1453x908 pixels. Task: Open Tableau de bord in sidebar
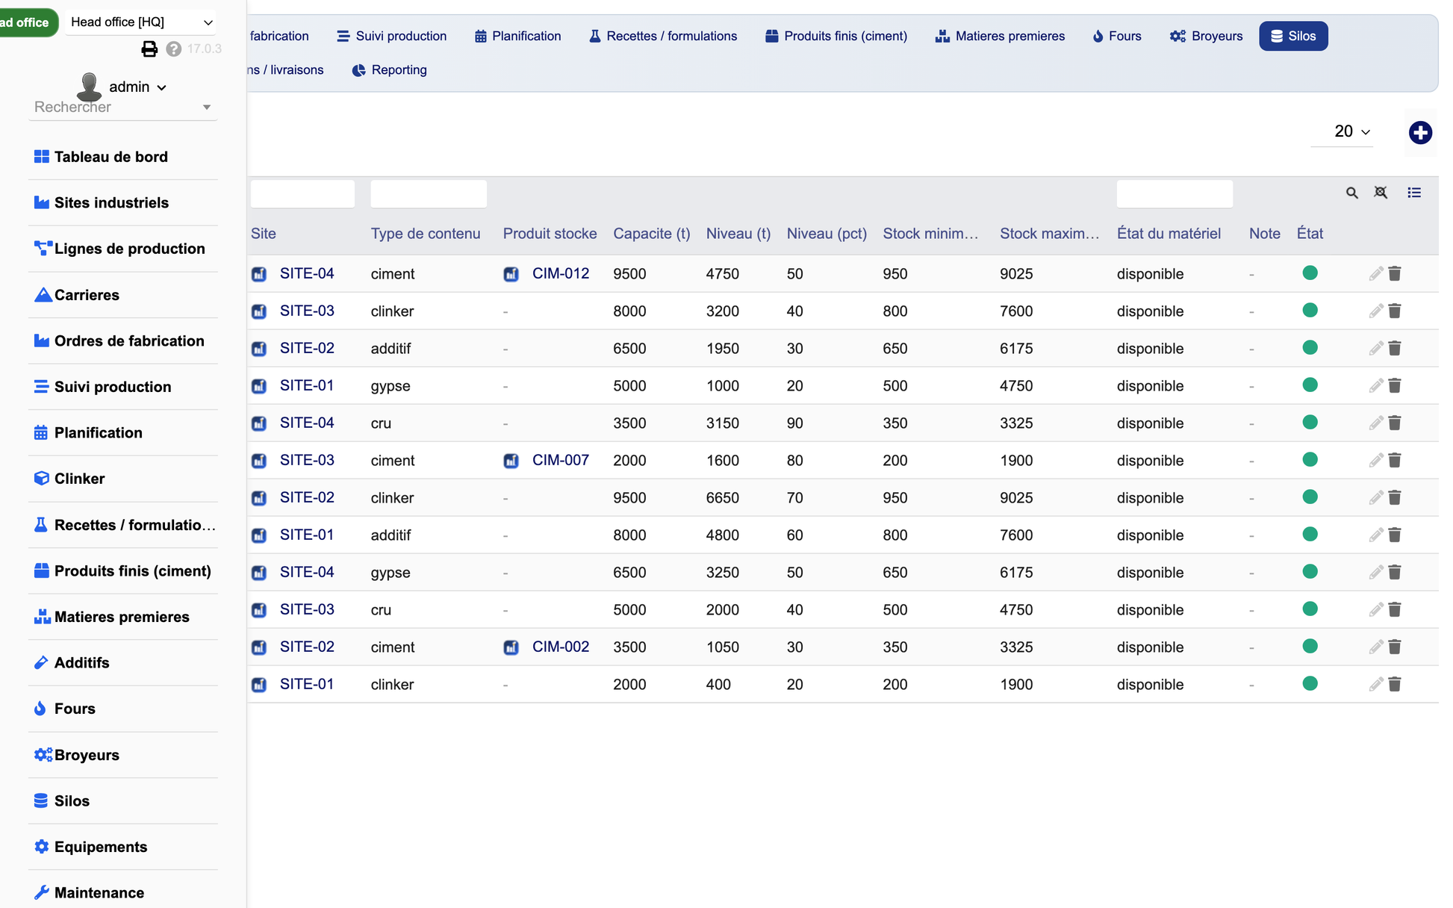101,157
